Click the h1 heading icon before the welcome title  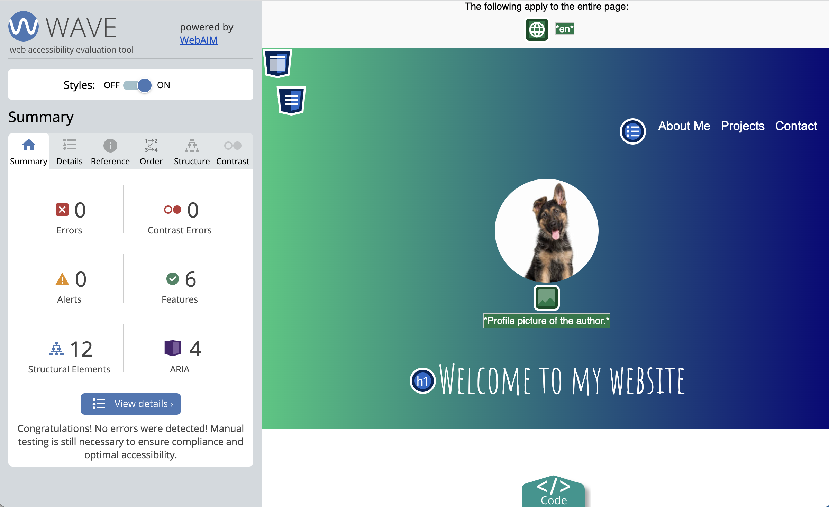pos(422,381)
